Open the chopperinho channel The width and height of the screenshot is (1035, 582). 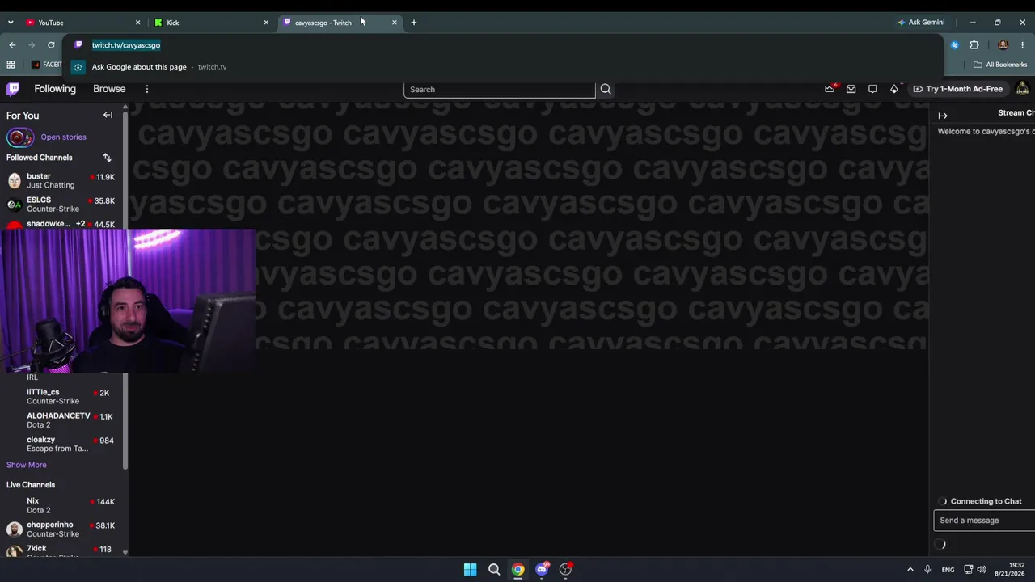click(61, 529)
